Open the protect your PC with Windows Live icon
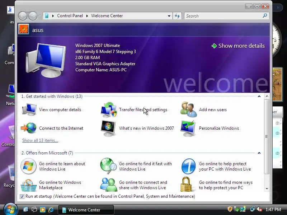 point(189,166)
